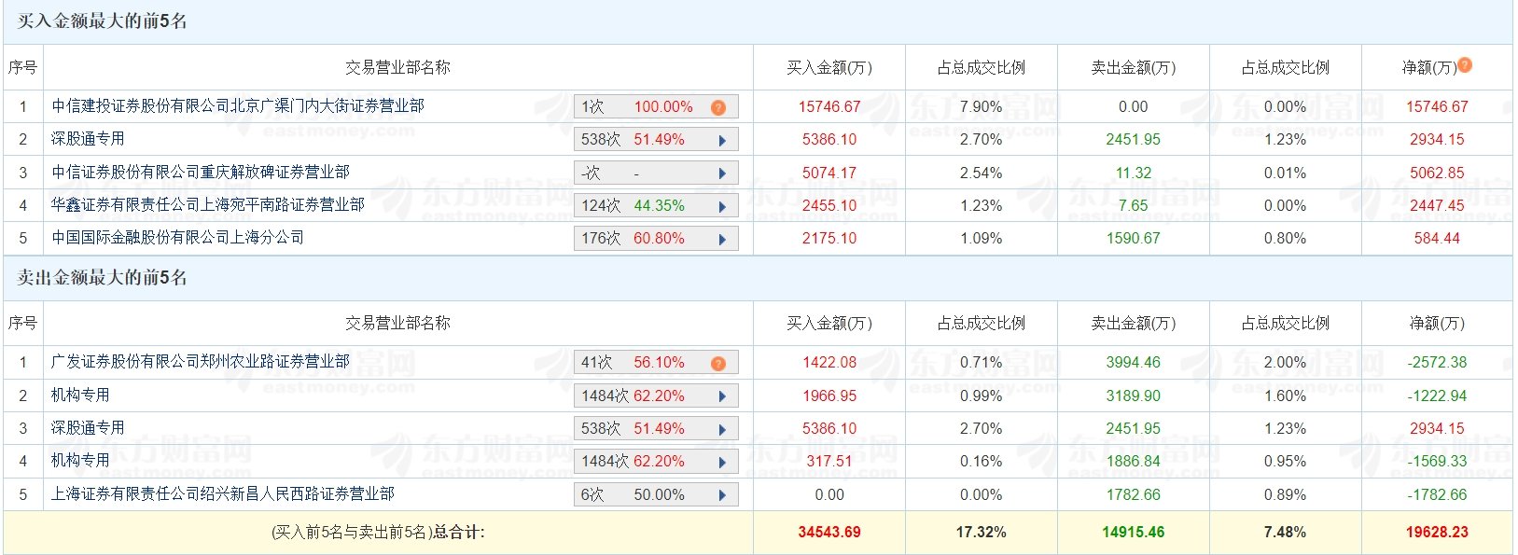Click the total buy amount 34543.69
Screen dimensions: 1518x555
tap(829, 533)
